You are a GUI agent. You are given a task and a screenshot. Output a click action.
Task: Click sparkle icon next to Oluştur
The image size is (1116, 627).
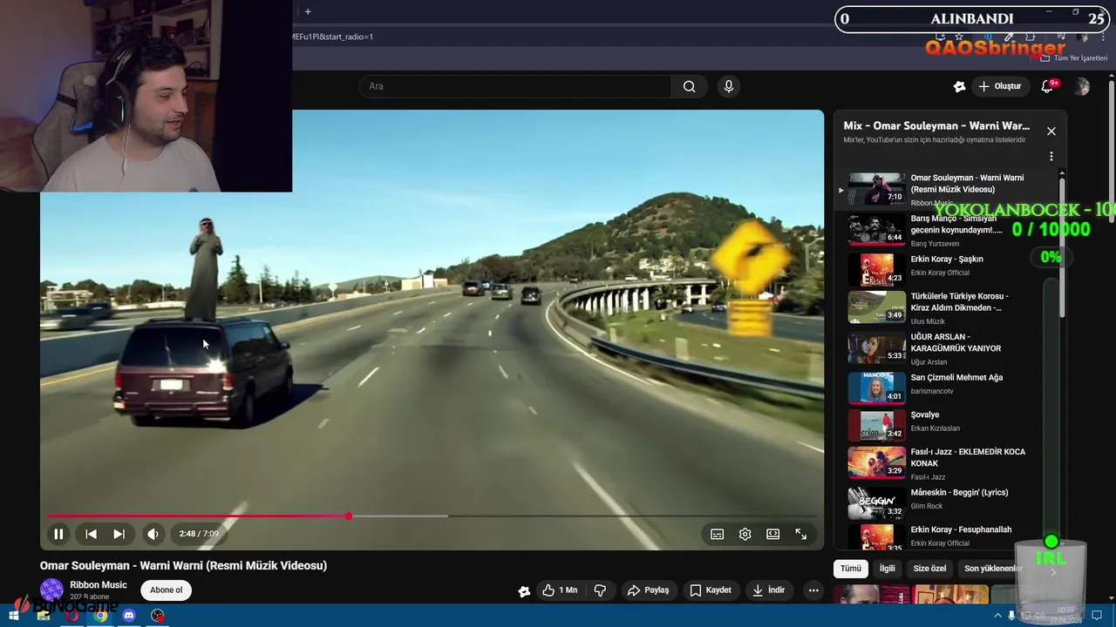tap(959, 86)
